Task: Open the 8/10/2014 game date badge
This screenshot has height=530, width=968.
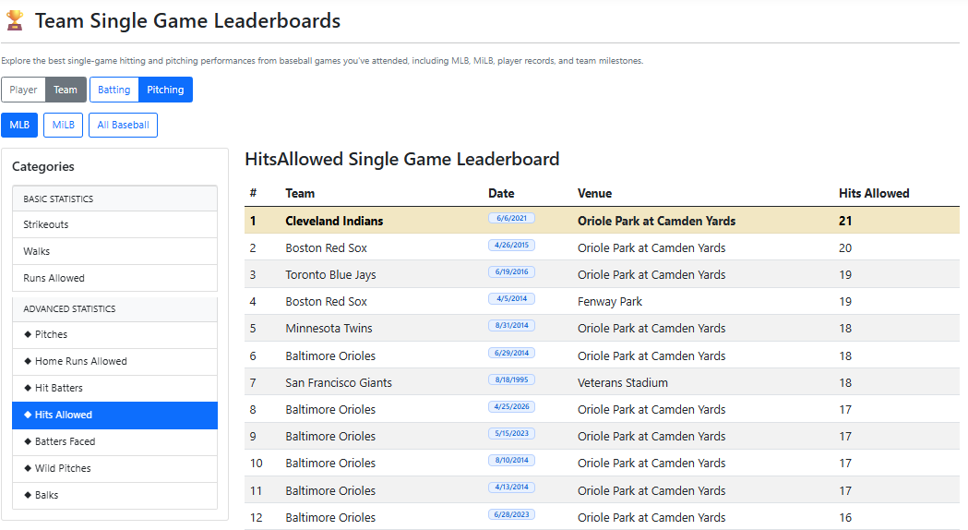Action: [x=512, y=460]
